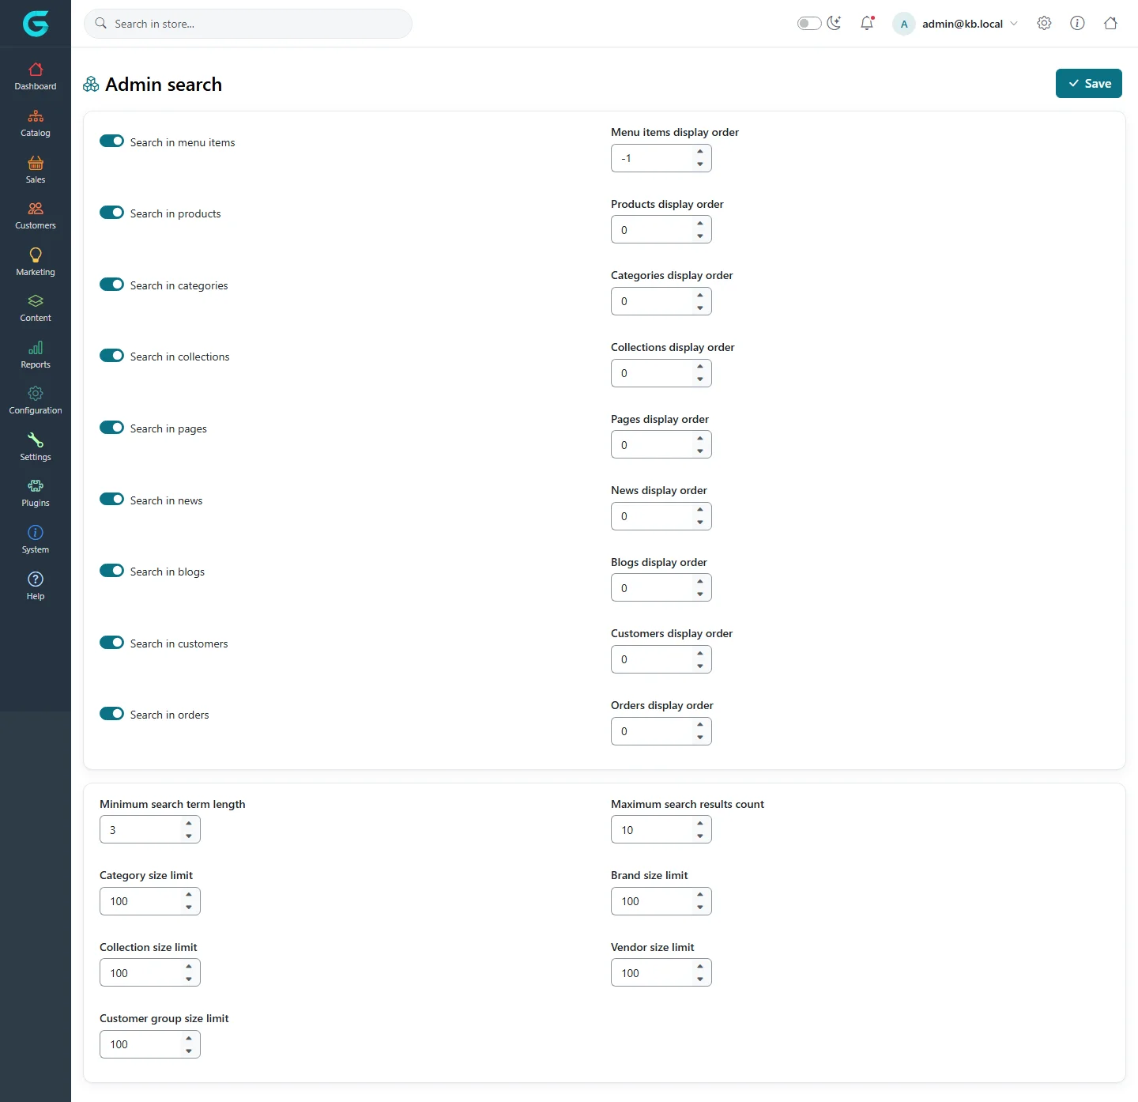The width and height of the screenshot is (1138, 1102).
Task: Toggle dark mode switch in header
Action: click(x=809, y=24)
